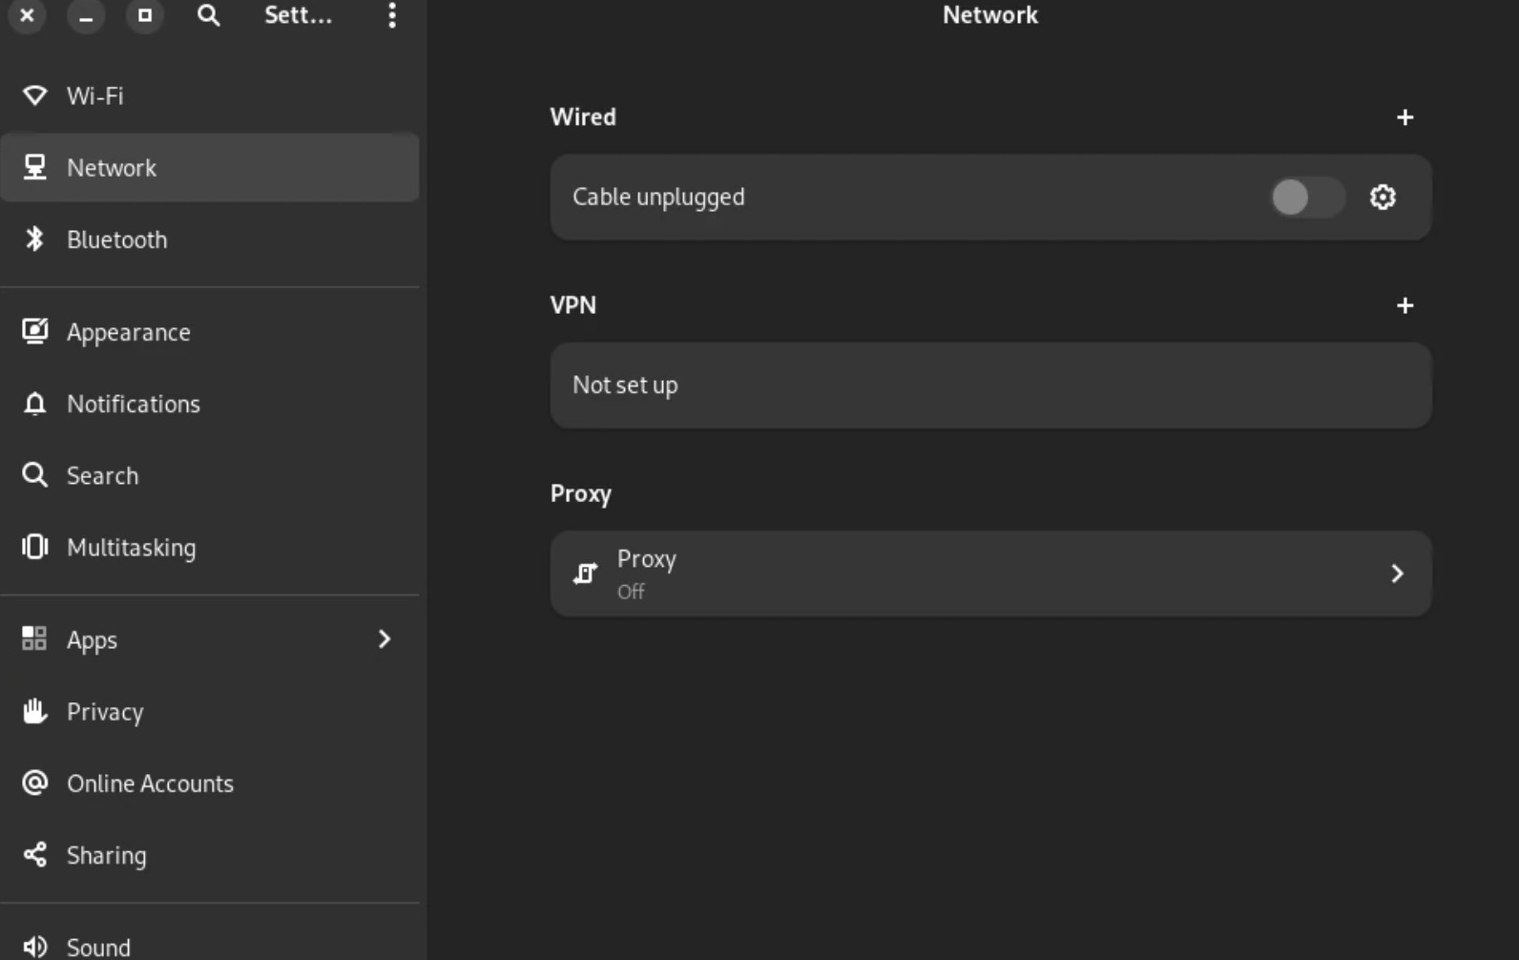
Task: Open wired connection gear settings
Action: click(1383, 197)
